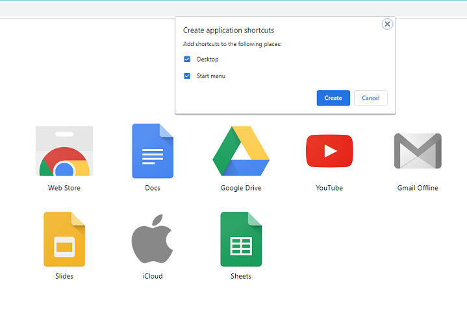This screenshot has width=467, height=324.
Task: Open the YouTube app icon
Action: tap(329, 151)
